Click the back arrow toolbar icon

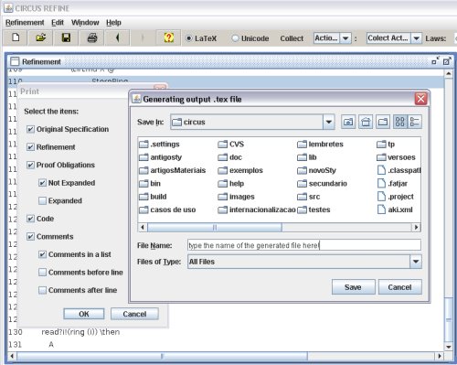[118, 38]
